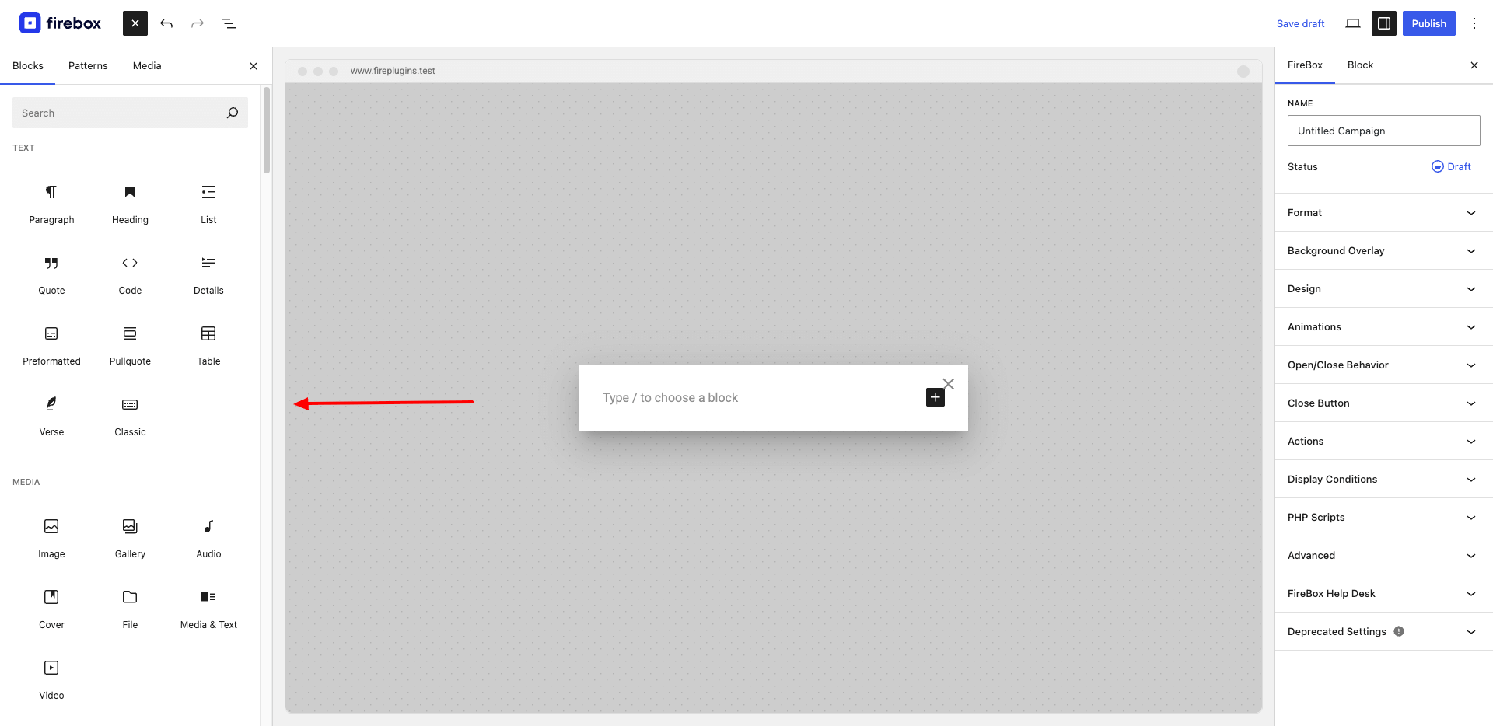
Task: Click the inserter panel scrollbar
Action: [267, 130]
